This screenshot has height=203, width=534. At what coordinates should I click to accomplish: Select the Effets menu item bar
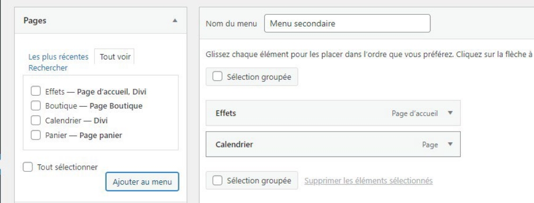[333, 113]
